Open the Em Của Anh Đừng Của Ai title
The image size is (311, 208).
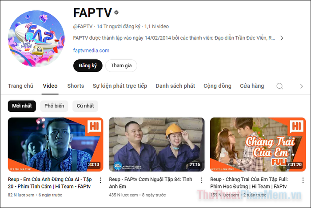pyautogui.click(x=50, y=183)
